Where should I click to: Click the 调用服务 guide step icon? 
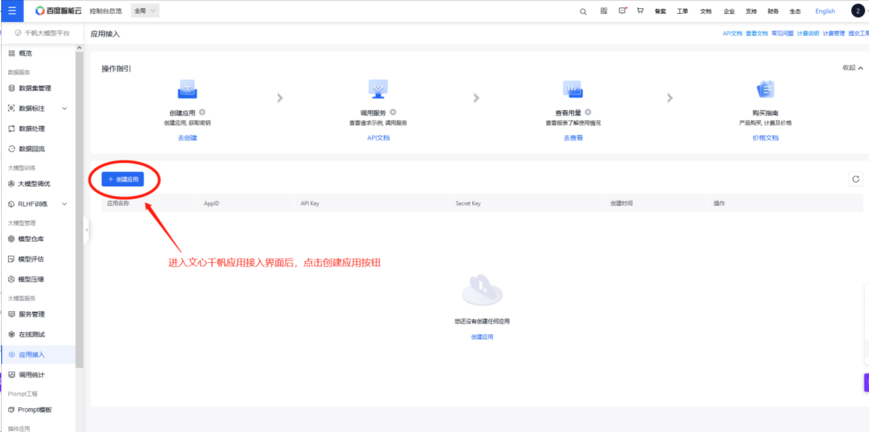378,89
